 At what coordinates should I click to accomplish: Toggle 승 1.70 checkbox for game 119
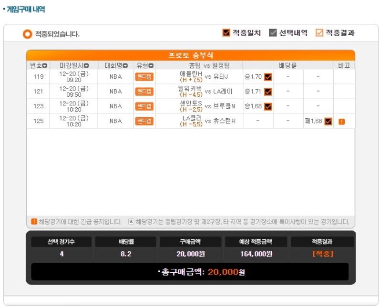pyautogui.click(x=268, y=77)
